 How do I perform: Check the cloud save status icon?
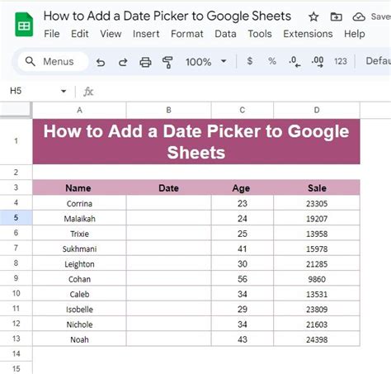(359, 17)
